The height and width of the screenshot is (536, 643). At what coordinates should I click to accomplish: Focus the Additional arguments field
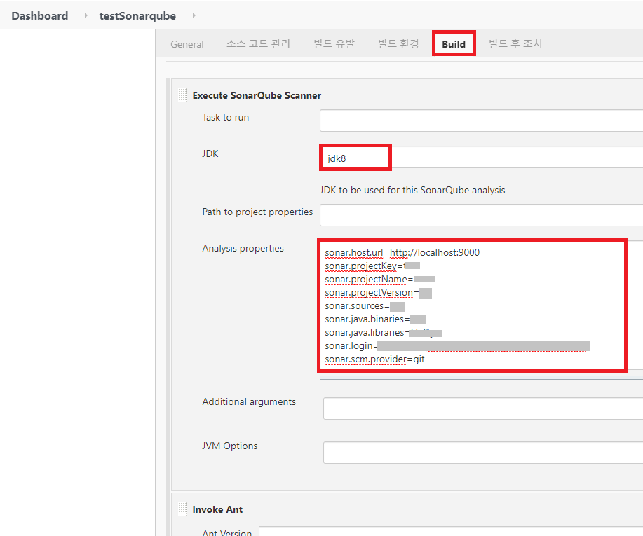482,408
